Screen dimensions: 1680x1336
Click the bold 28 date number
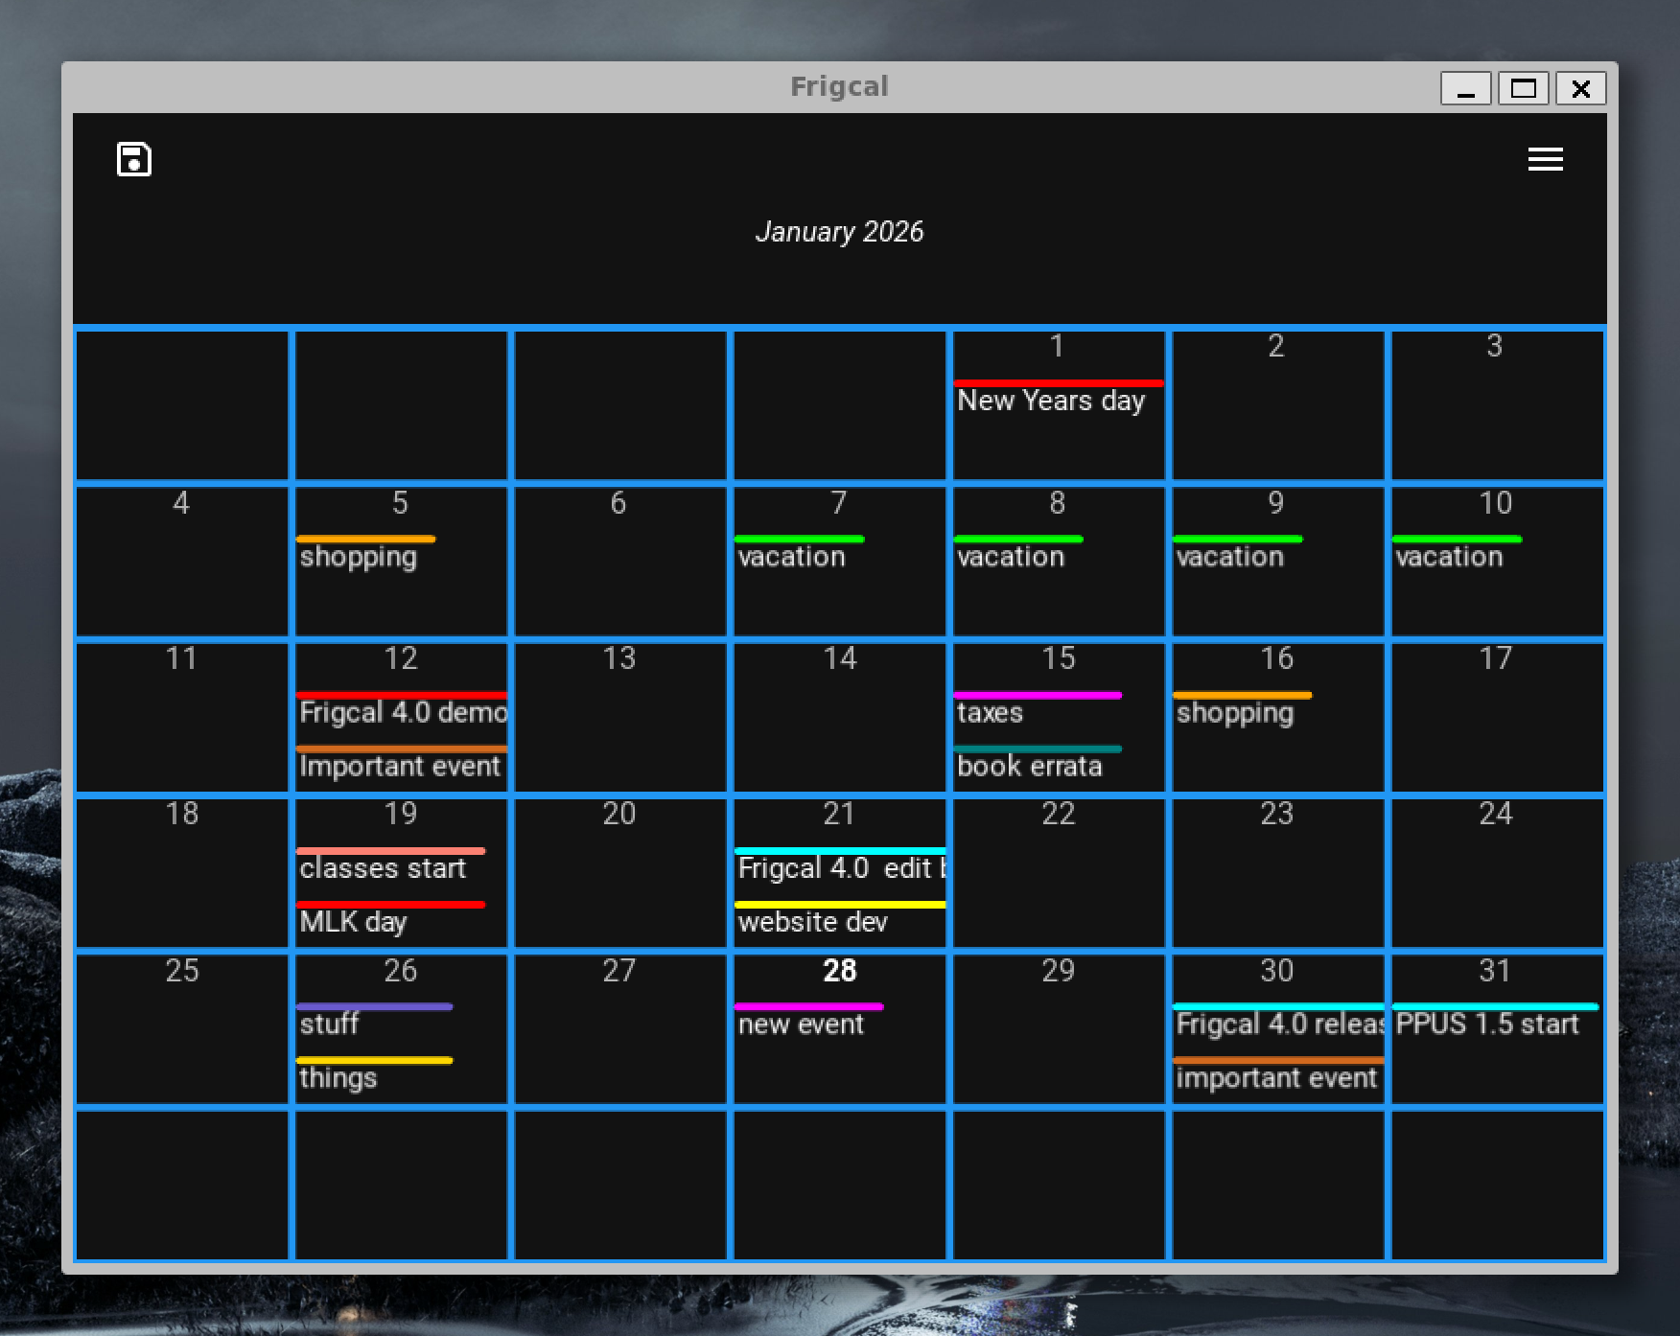pos(840,971)
